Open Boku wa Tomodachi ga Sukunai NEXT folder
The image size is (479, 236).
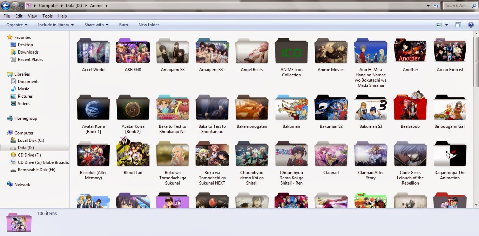[x=212, y=154]
